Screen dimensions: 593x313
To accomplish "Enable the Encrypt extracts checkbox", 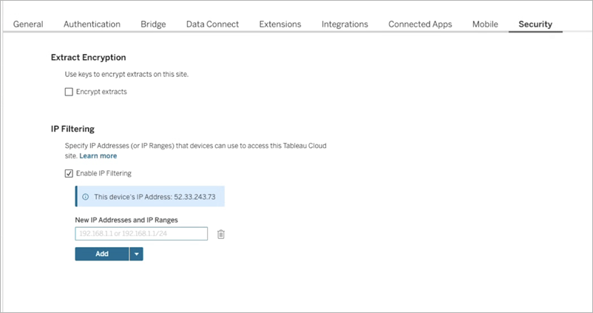I will [x=69, y=92].
